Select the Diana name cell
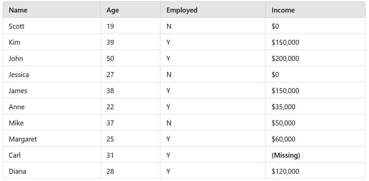This screenshot has height=181, width=369. [x=52, y=171]
